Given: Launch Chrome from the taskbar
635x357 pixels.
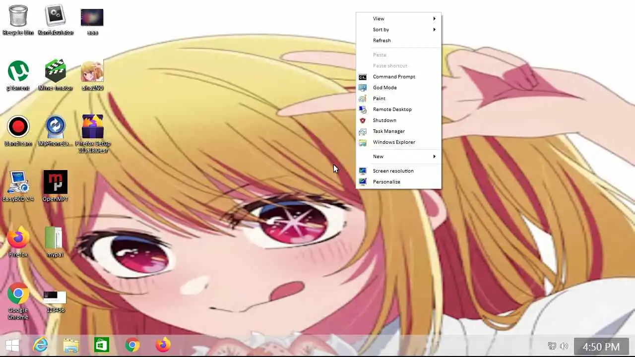Looking at the screenshot, I should (x=132, y=345).
